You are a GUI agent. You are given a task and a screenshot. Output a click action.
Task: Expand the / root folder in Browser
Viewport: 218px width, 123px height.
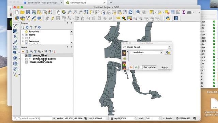(23, 38)
